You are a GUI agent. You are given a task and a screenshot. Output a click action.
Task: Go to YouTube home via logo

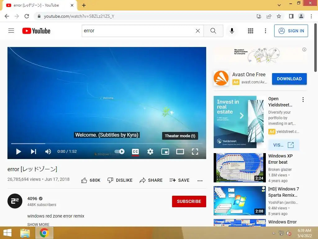[36, 31]
